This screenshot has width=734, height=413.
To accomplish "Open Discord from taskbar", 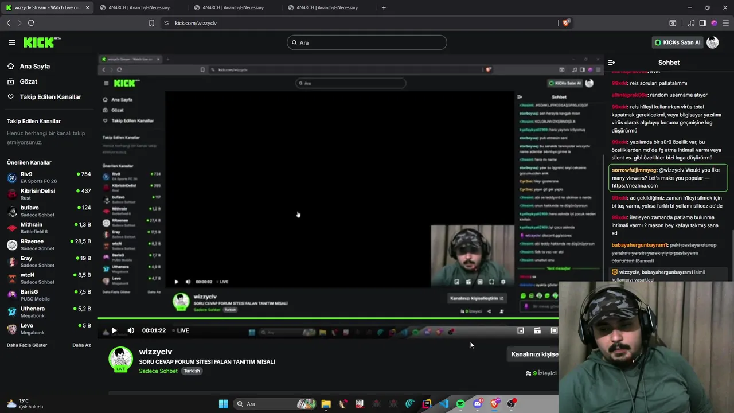I will [x=478, y=404].
